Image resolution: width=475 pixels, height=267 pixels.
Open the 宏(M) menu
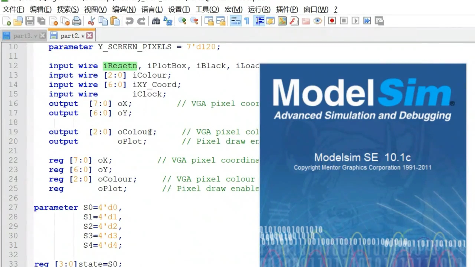click(233, 9)
